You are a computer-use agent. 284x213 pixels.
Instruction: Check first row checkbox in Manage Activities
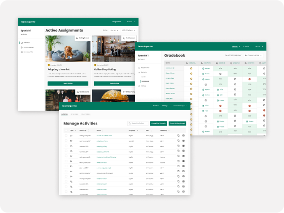click(x=66, y=135)
